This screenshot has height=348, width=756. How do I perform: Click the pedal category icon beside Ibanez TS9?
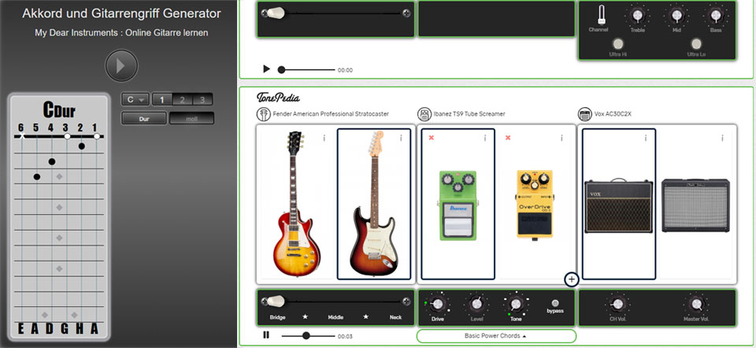424,114
